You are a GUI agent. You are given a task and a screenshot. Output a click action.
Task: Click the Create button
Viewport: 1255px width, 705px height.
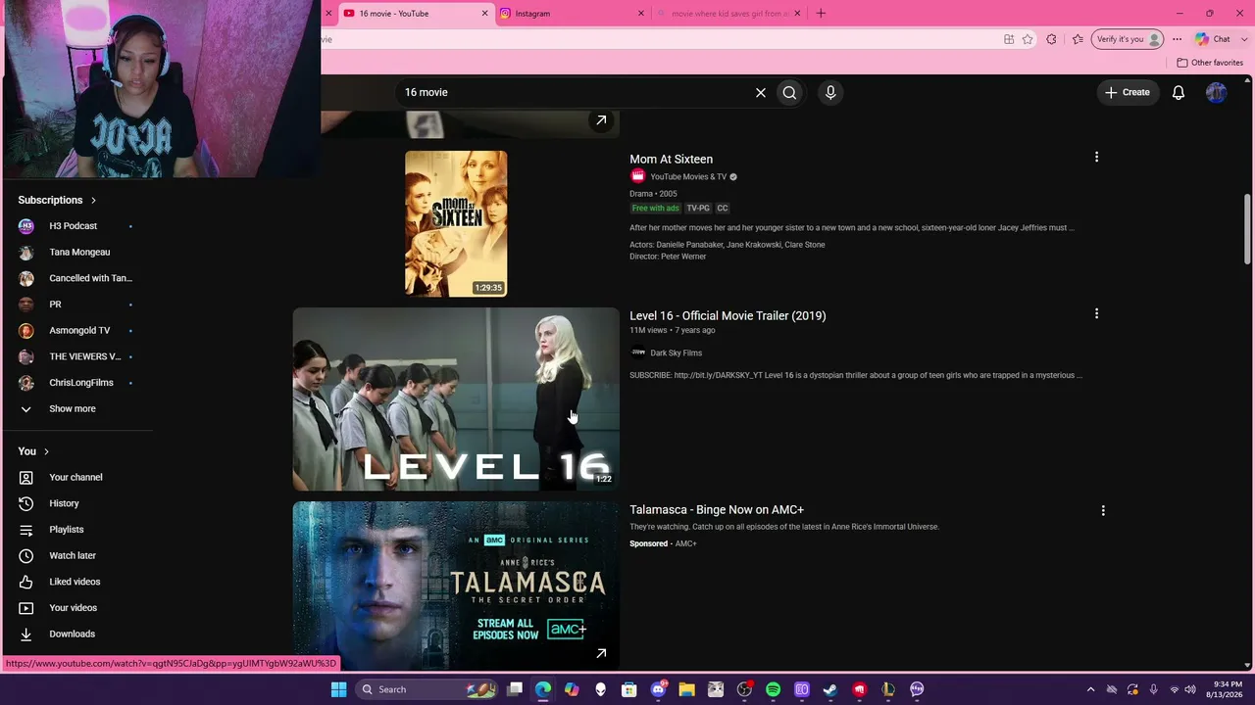click(x=1128, y=92)
